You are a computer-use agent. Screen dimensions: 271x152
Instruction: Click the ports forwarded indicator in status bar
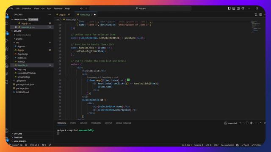(x=44, y=145)
